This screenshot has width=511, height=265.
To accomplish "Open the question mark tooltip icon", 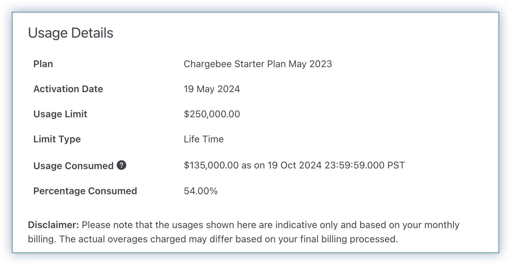I will [121, 165].
